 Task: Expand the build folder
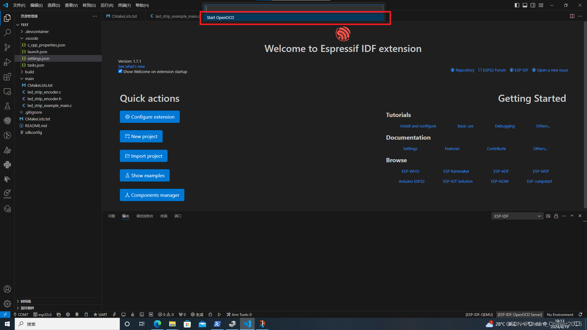(x=29, y=72)
